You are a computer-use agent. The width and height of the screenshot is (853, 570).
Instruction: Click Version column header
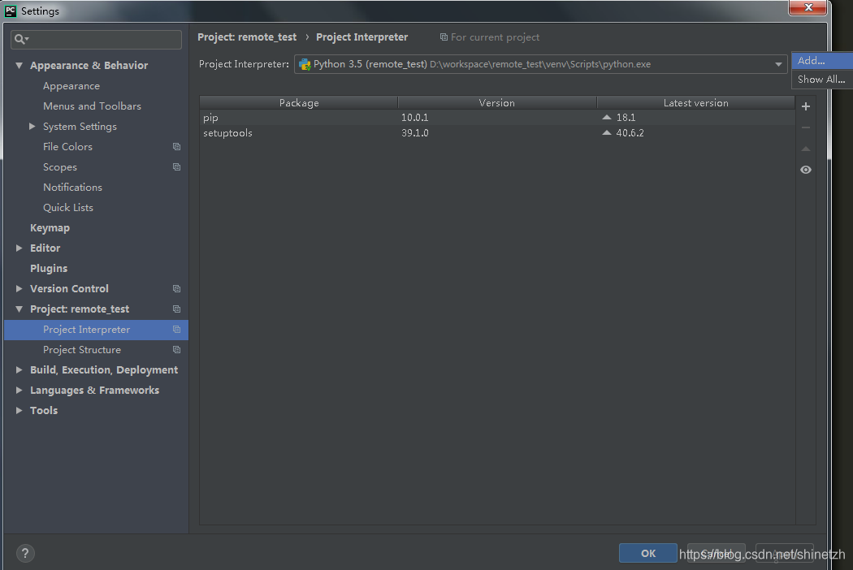point(497,103)
